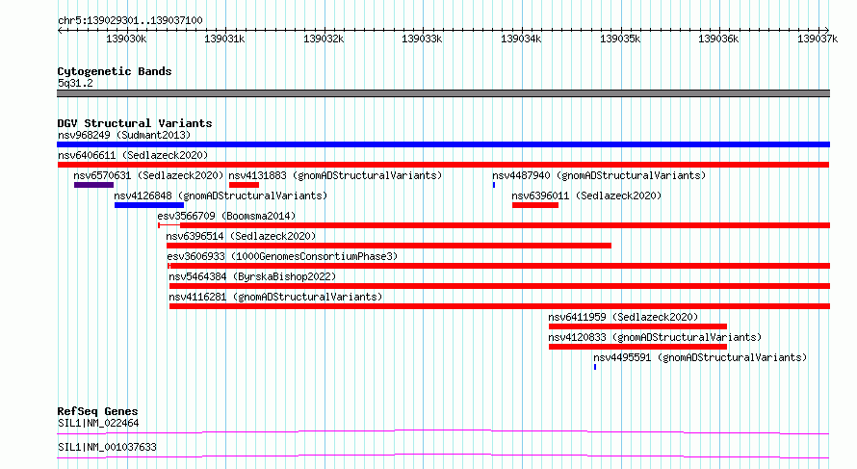This screenshot has height=469, width=857.
Task: Select the red nsv6396514 variant bar
Action: click(x=389, y=246)
